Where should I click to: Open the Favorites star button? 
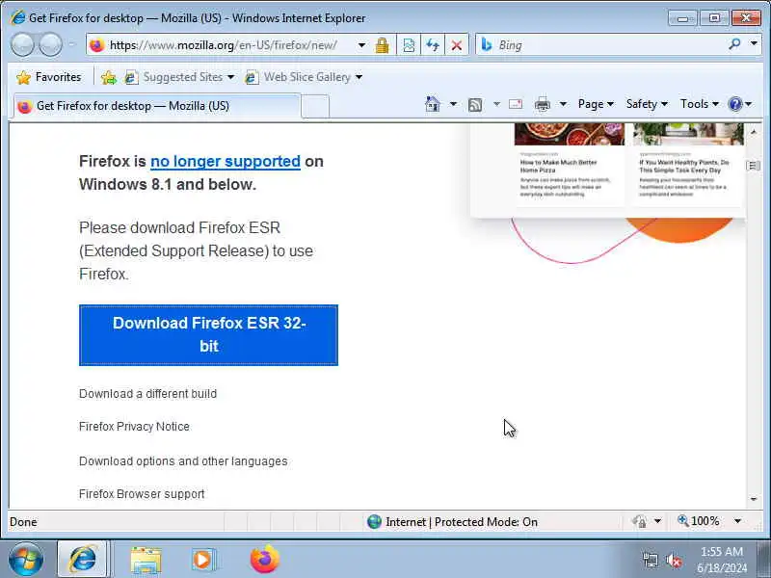point(48,77)
